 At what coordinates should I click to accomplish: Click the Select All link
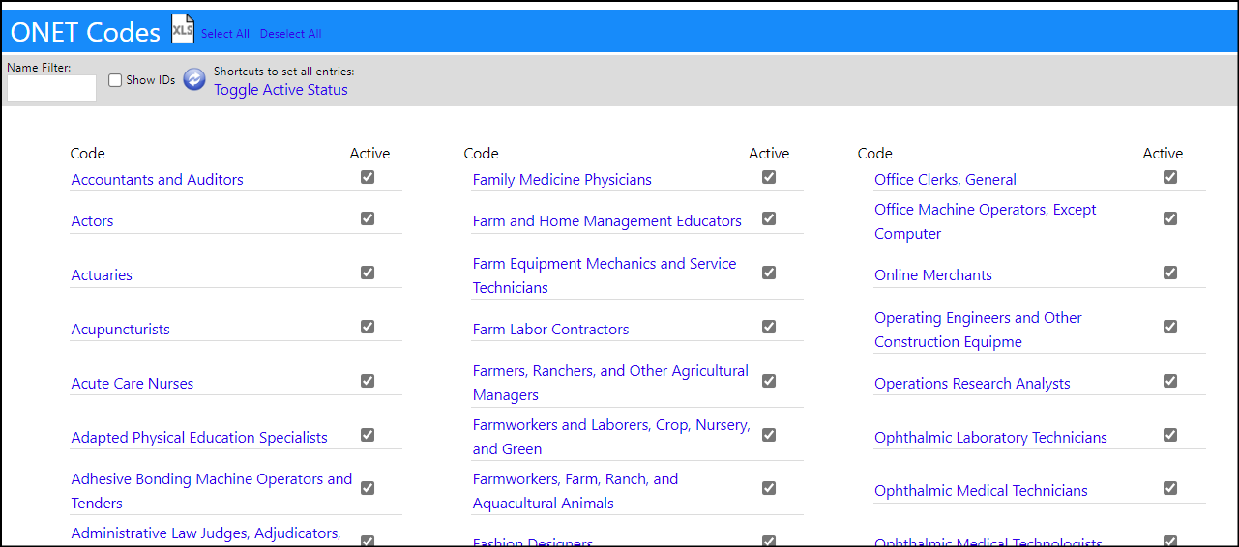[x=225, y=34]
